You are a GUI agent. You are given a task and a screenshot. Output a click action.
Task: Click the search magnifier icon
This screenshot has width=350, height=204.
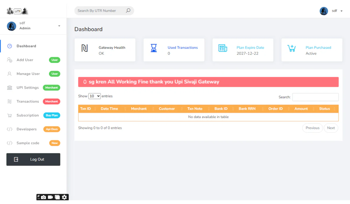128,10
